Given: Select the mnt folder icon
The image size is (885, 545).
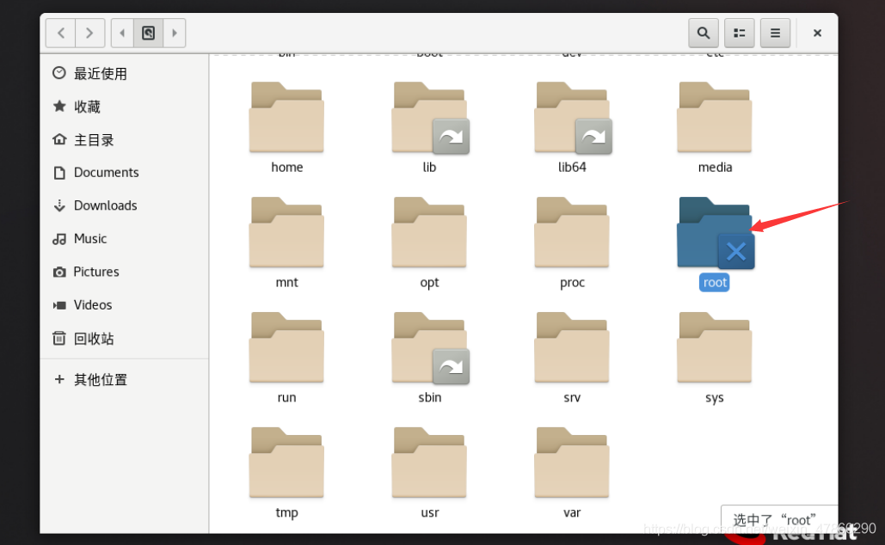Looking at the screenshot, I should 286,232.
